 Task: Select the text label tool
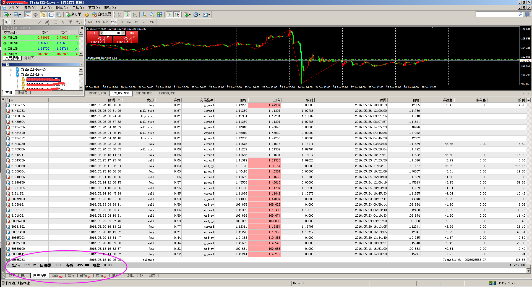click(70, 22)
